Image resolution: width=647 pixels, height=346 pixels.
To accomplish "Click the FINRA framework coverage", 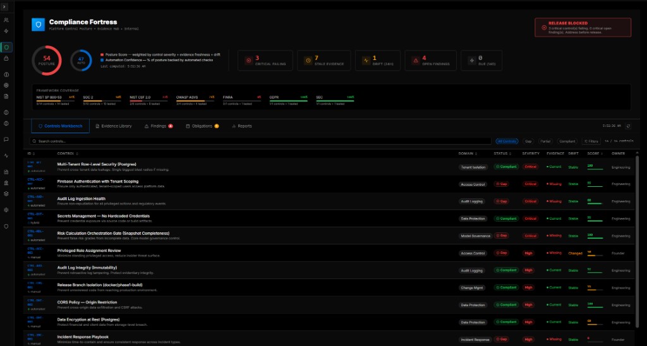I will click(242, 100).
